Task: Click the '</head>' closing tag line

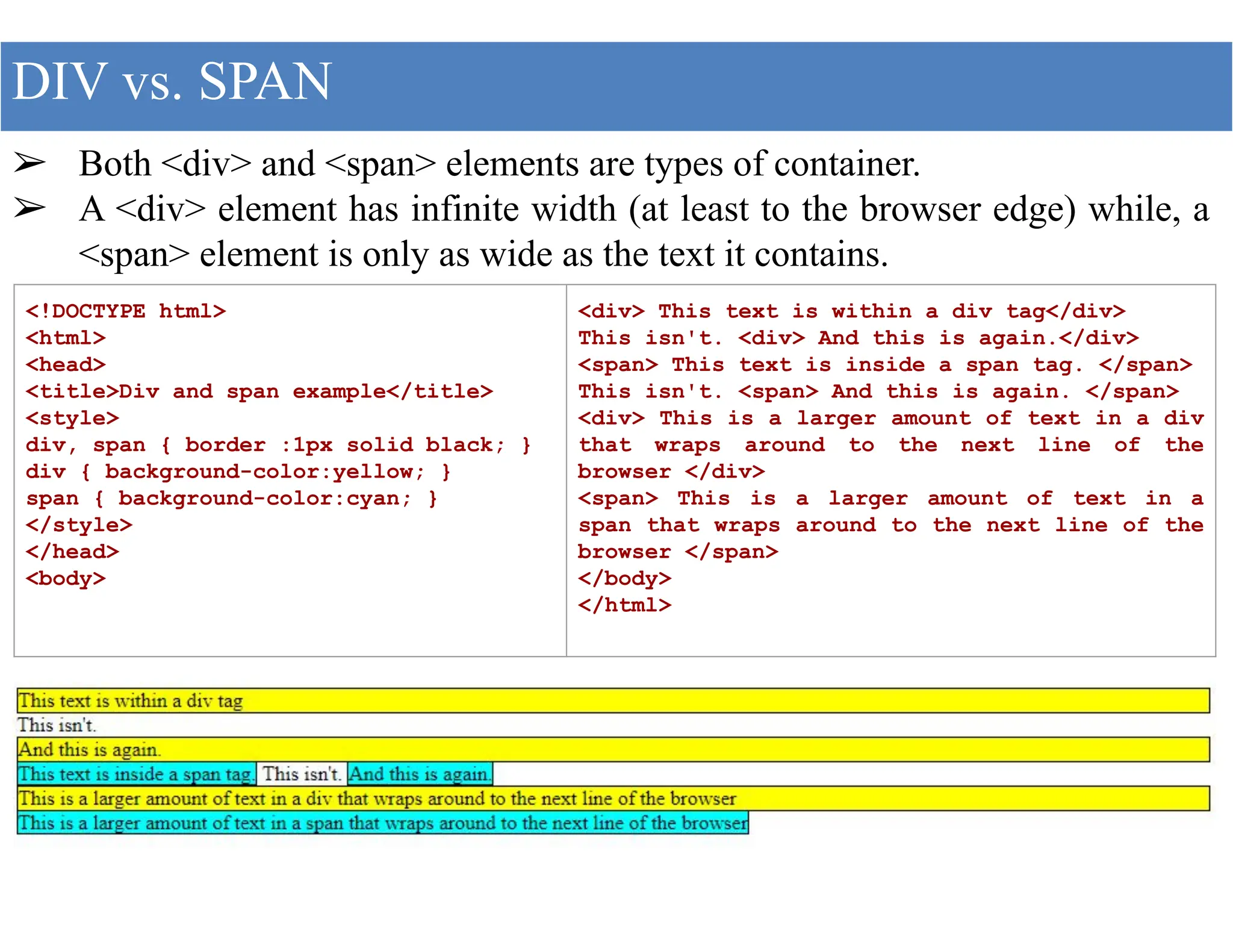Action: click(x=72, y=552)
